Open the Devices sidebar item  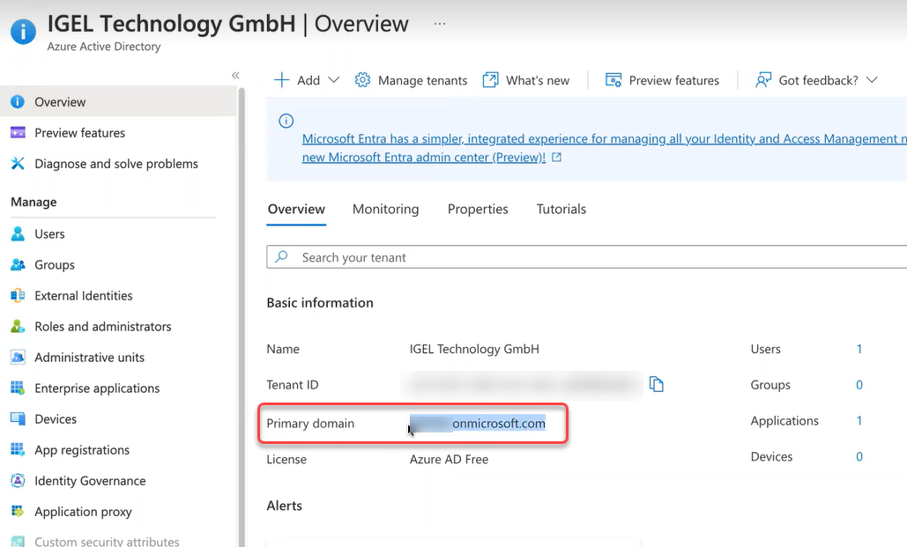(x=56, y=419)
